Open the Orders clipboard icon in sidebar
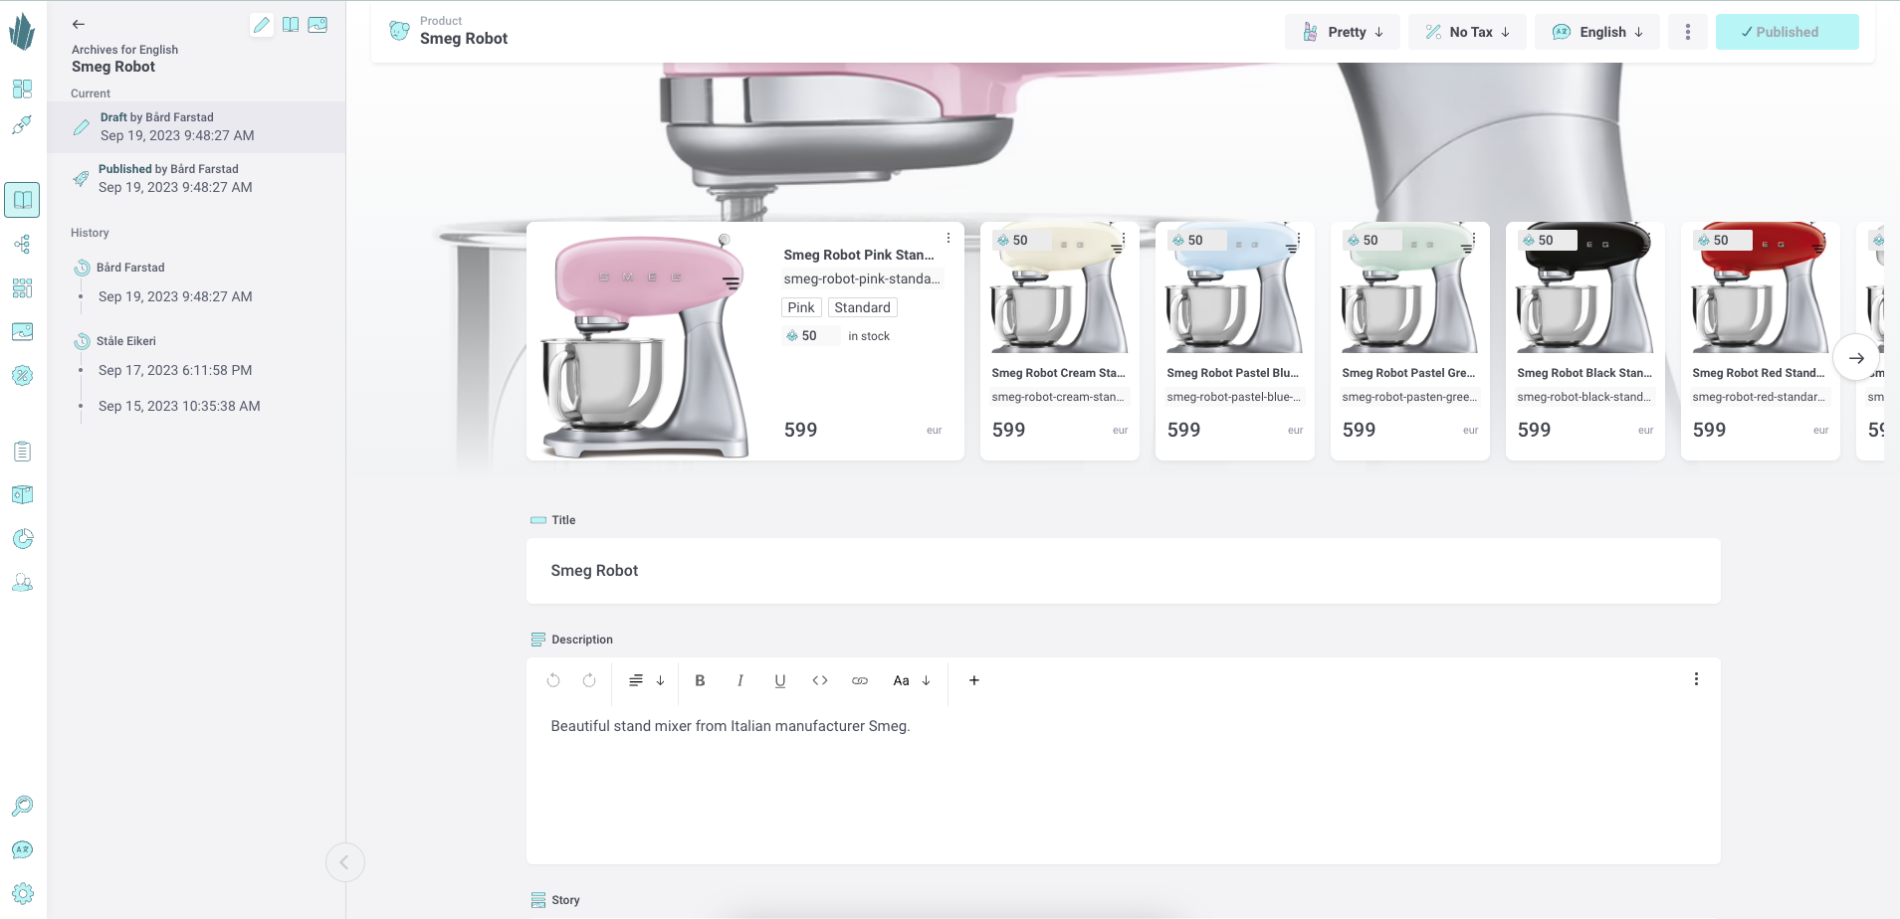The image size is (1900, 919). tap(23, 452)
